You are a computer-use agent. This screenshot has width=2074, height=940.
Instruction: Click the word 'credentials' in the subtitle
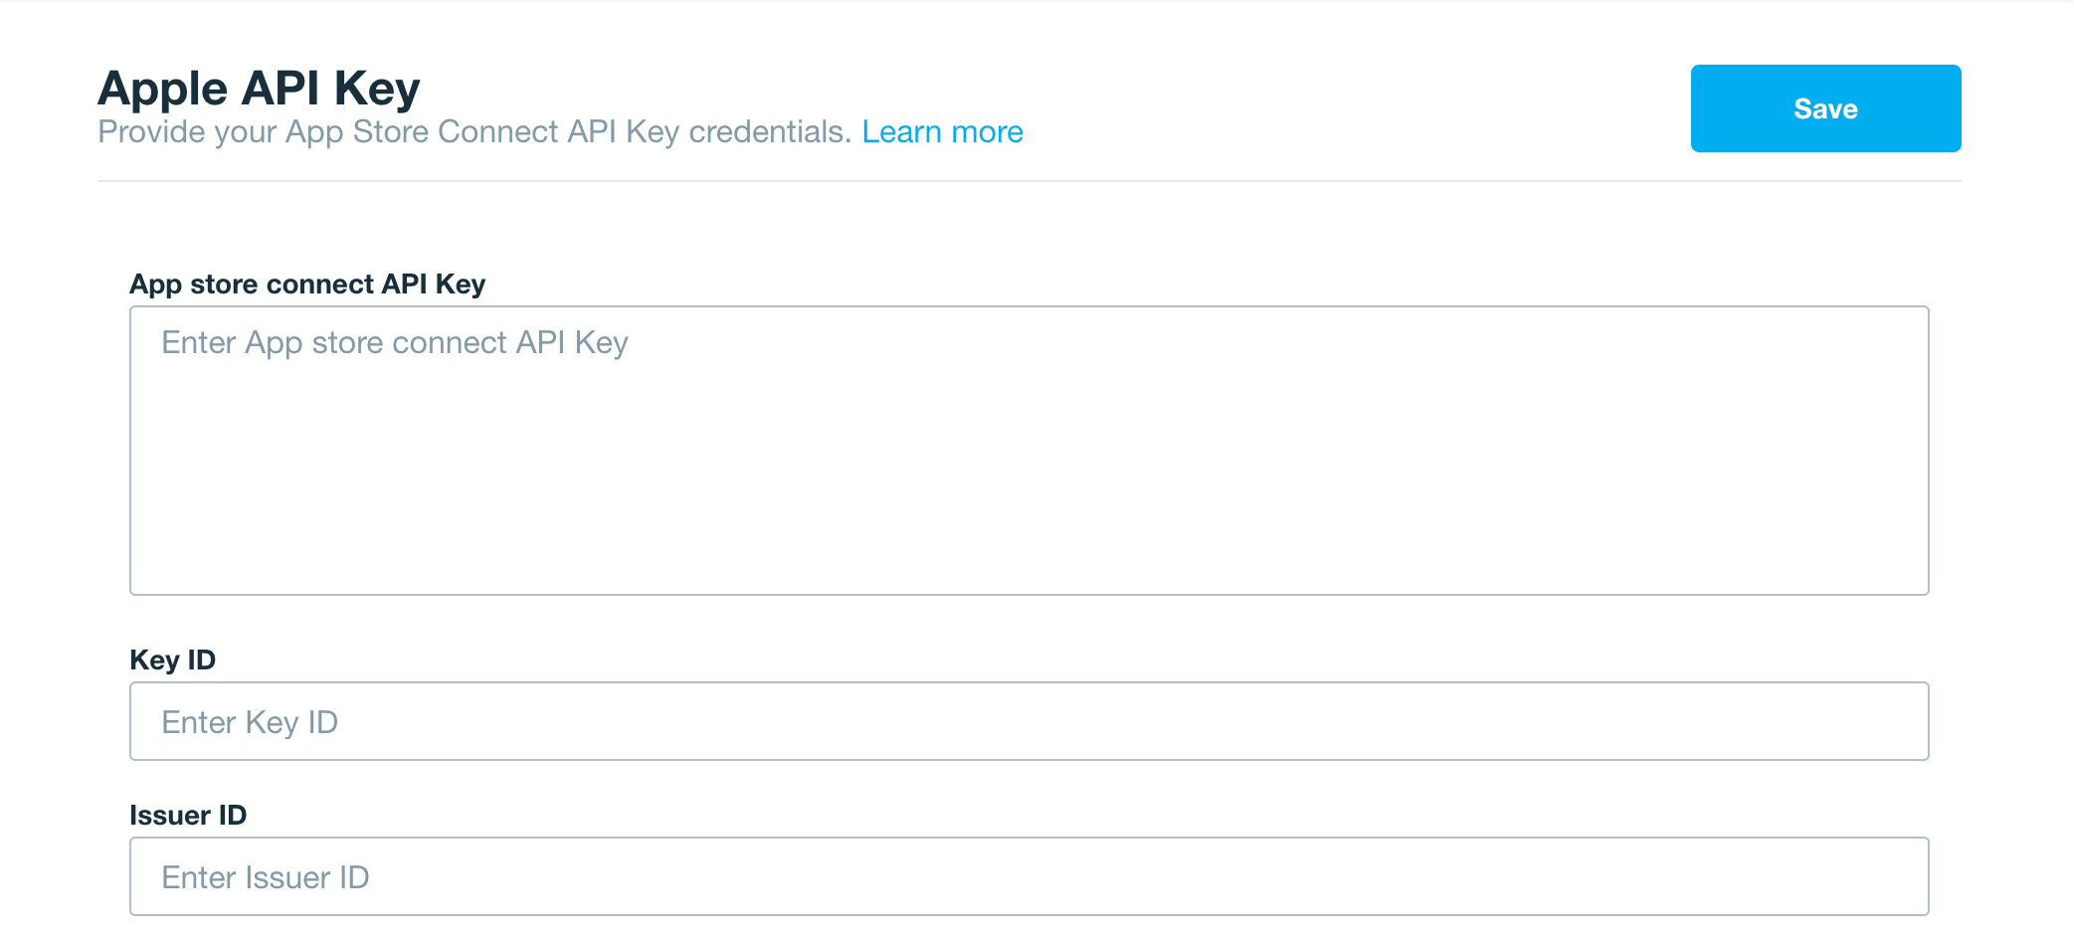coord(770,131)
